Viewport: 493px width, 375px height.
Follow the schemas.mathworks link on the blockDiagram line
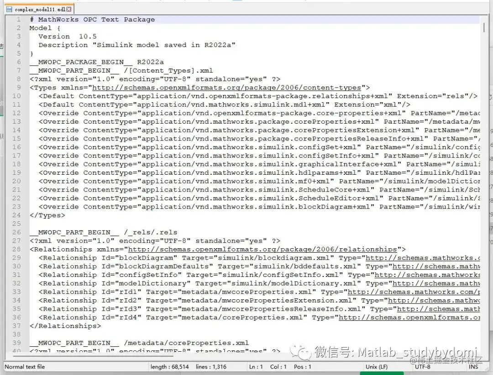click(x=423, y=258)
